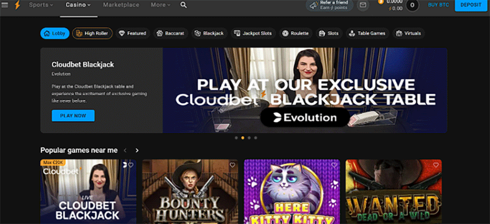The image size is (490, 224).
Task: Open the search magnifier icon
Action: tap(184, 5)
